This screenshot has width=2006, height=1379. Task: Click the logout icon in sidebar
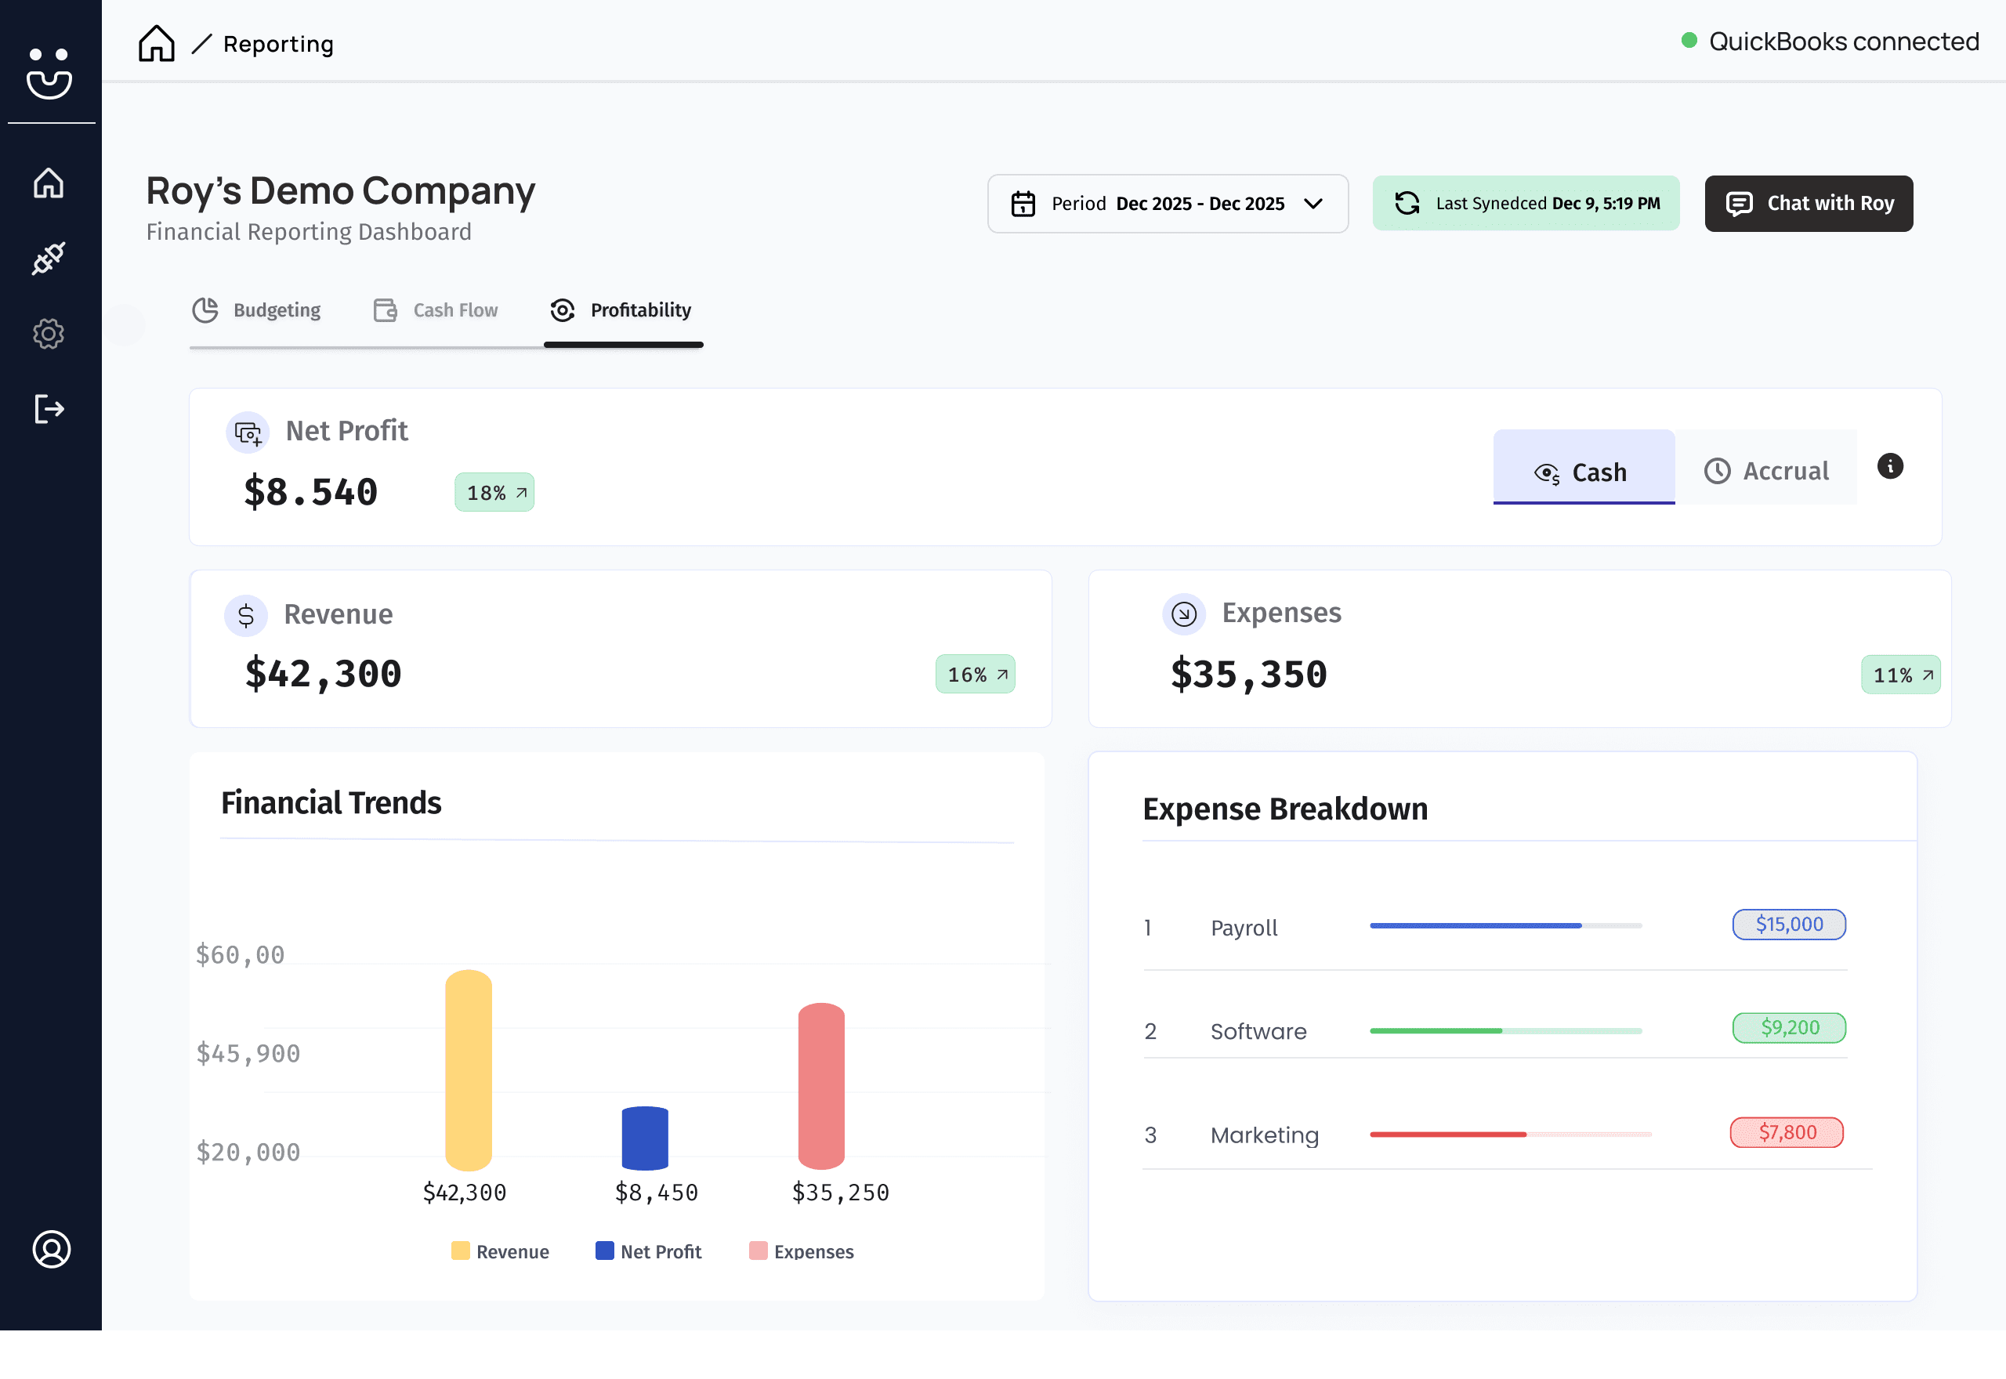click(x=49, y=409)
